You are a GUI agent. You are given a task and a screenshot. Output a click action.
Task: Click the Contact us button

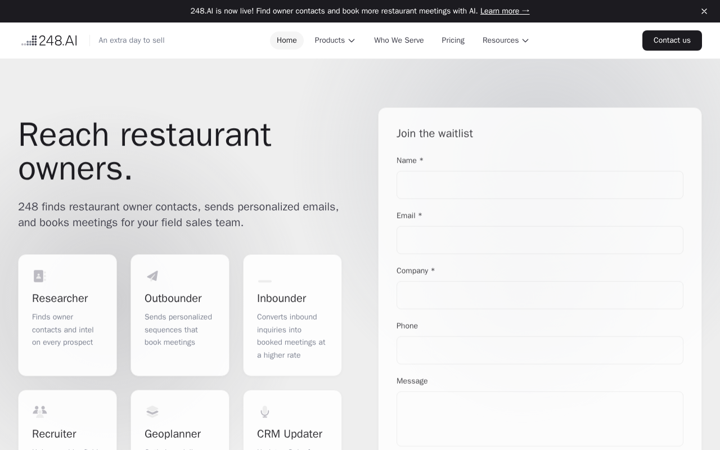click(x=672, y=40)
